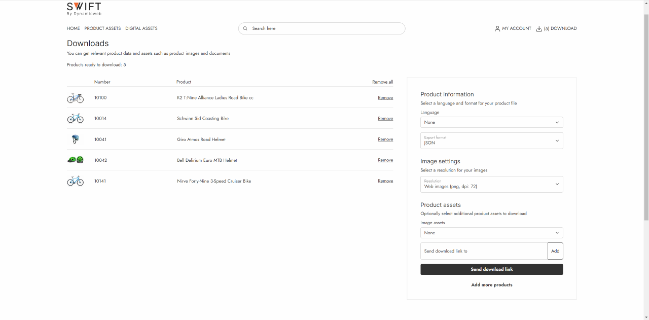Click the download tray icon in header
The height and width of the screenshot is (320, 649).
539,29
